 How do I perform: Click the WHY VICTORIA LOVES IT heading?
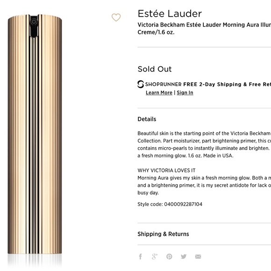pos(166,171)
